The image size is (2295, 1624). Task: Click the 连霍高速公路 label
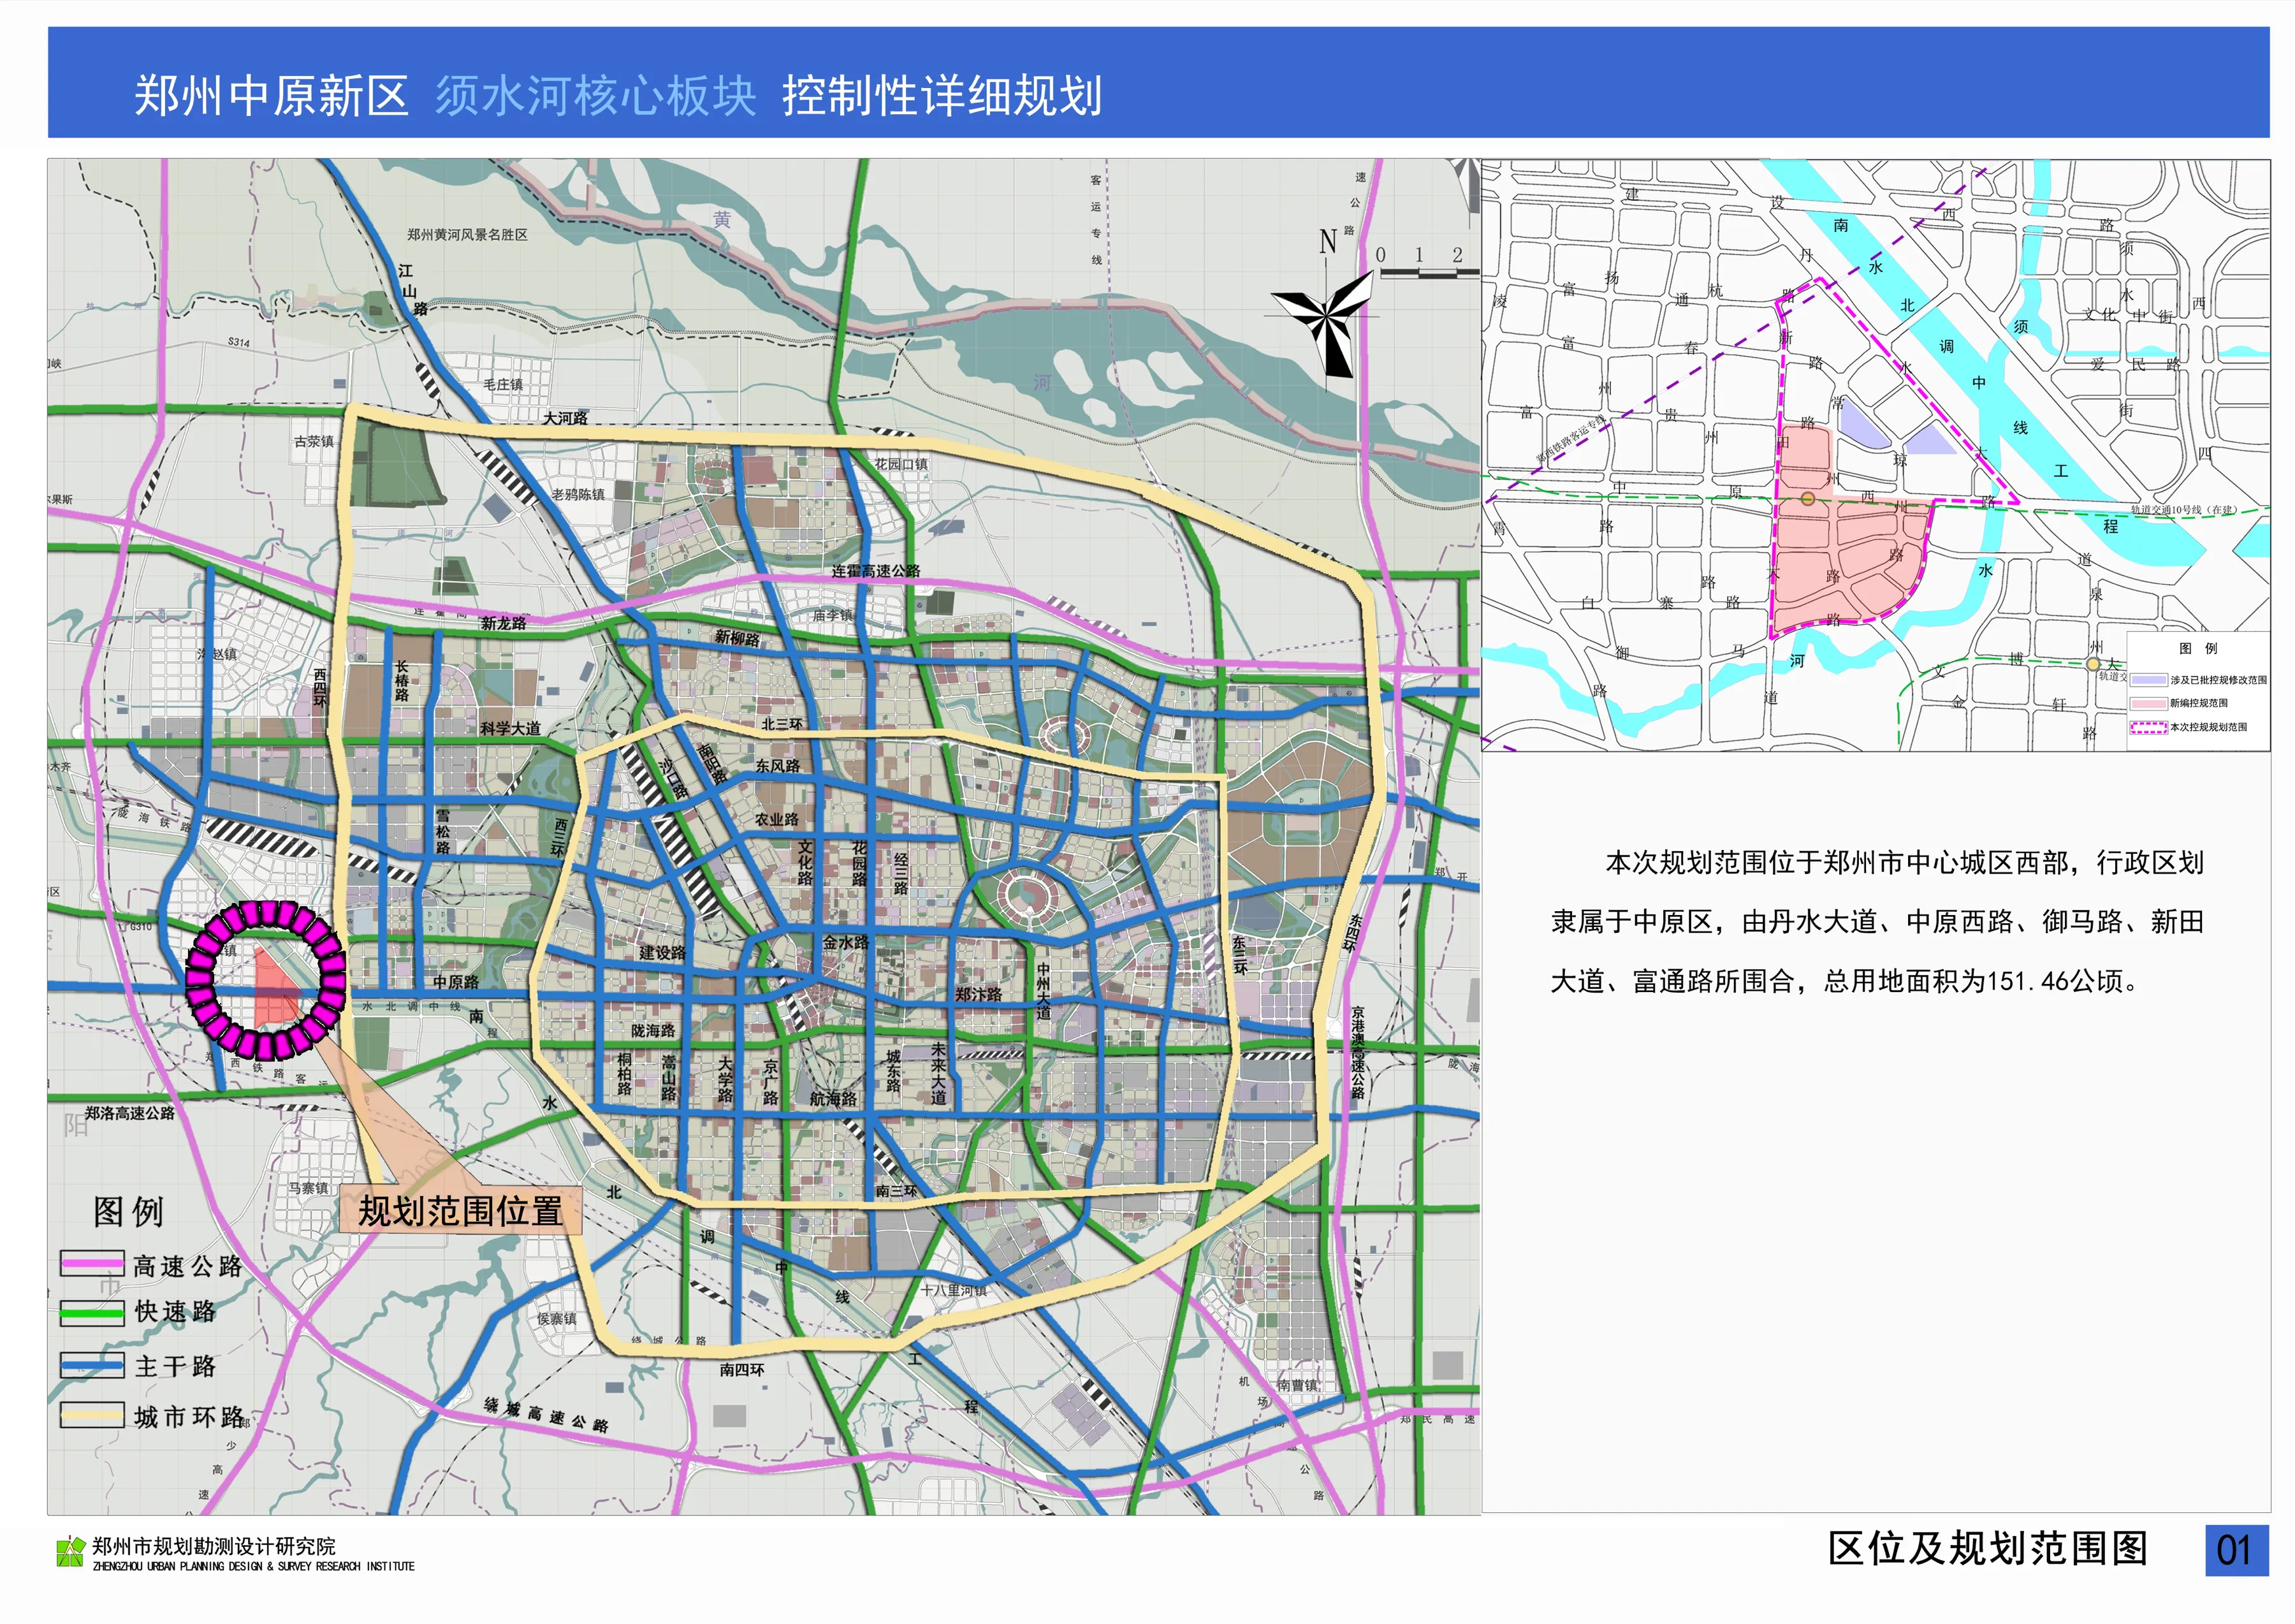pos(876,571)
